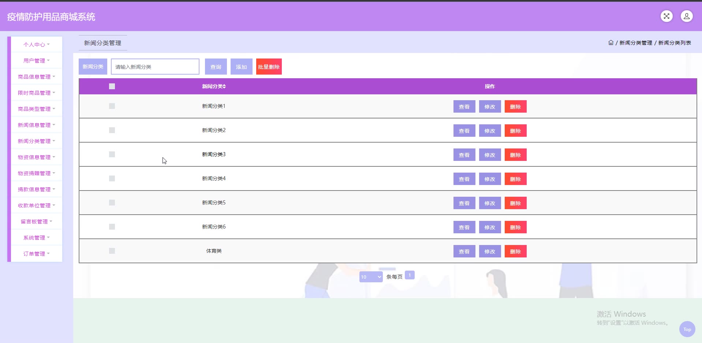The image size is (702, 343).
Task: Expand the 个人中心 sidebar menu
Action: pyautogui.click(x=37, y=45)
